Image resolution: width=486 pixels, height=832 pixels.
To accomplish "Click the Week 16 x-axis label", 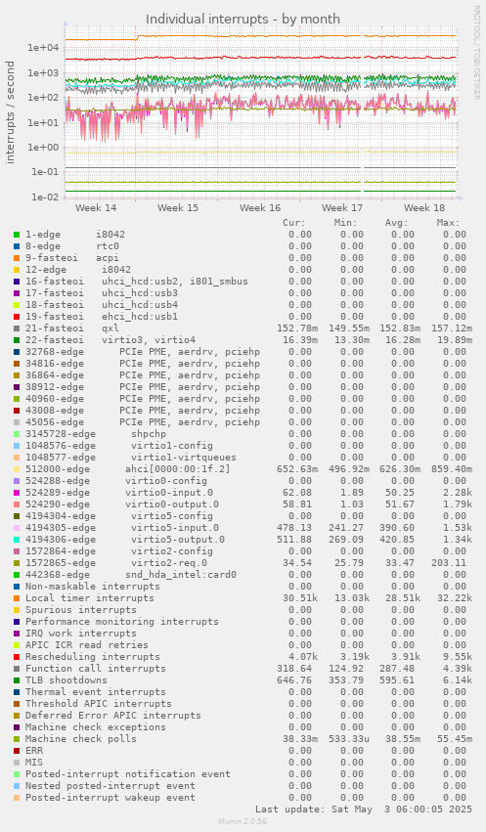I will [260, 208].
